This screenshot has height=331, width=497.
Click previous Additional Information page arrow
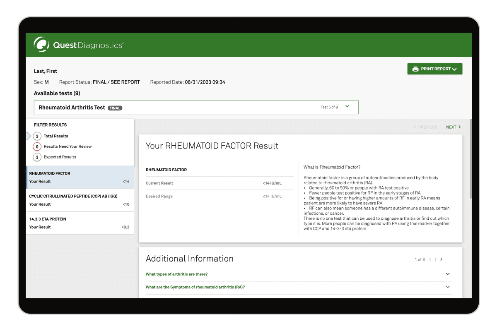[430, 259]
